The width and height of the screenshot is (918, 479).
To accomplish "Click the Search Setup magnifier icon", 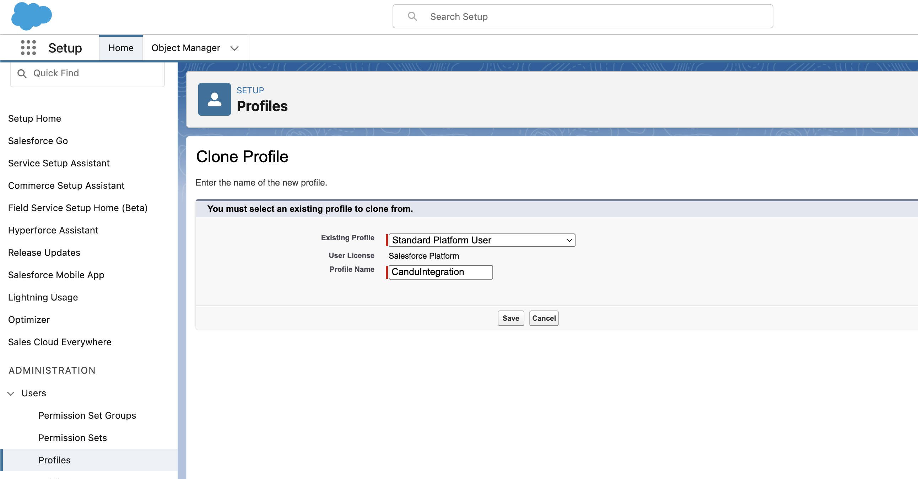I will [412, 16].
